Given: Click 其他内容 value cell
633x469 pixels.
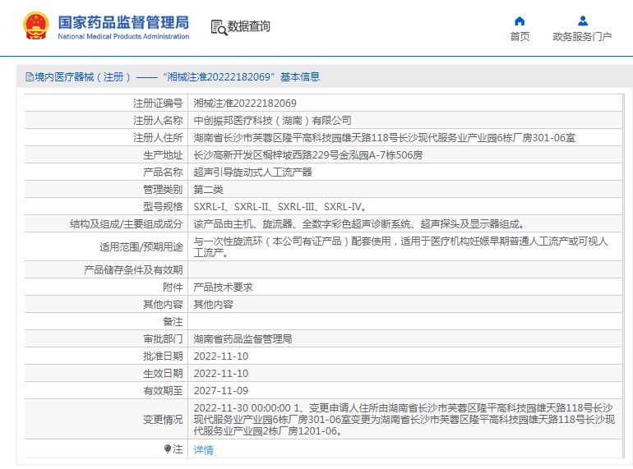Looking at the screenshot, I should pyautogui.click(x=213, y=305).
